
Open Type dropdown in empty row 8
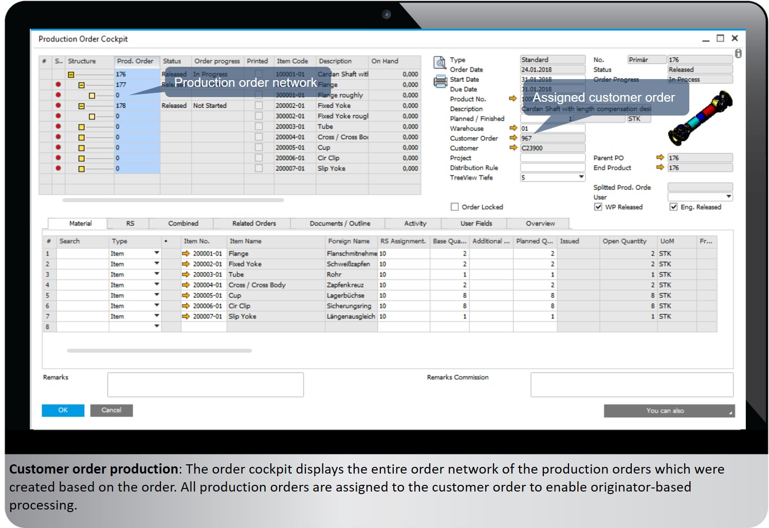[x=157, y=327]
